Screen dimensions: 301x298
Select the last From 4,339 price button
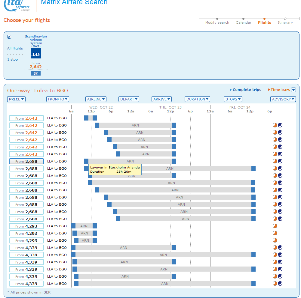pyautogui.click(x=26, y=284)
